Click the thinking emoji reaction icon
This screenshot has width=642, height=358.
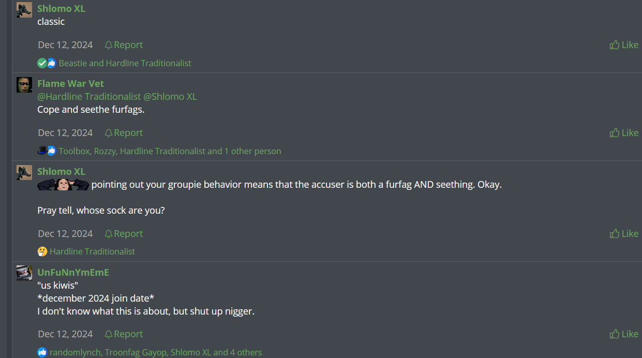42,251
